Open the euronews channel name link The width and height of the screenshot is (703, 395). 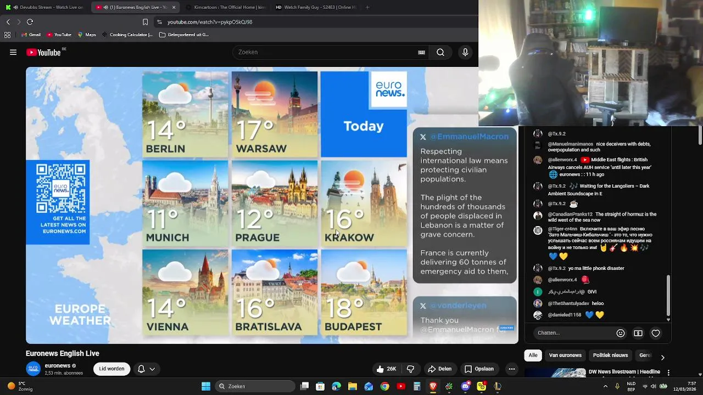tap(58, 366)
